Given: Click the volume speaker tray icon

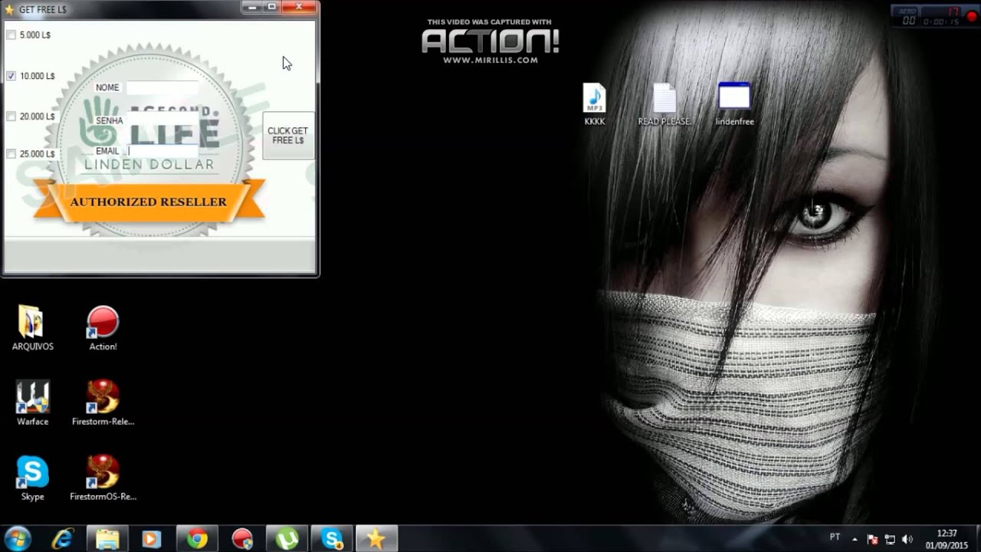Looking at the screenshot, I should coord(907,539).
